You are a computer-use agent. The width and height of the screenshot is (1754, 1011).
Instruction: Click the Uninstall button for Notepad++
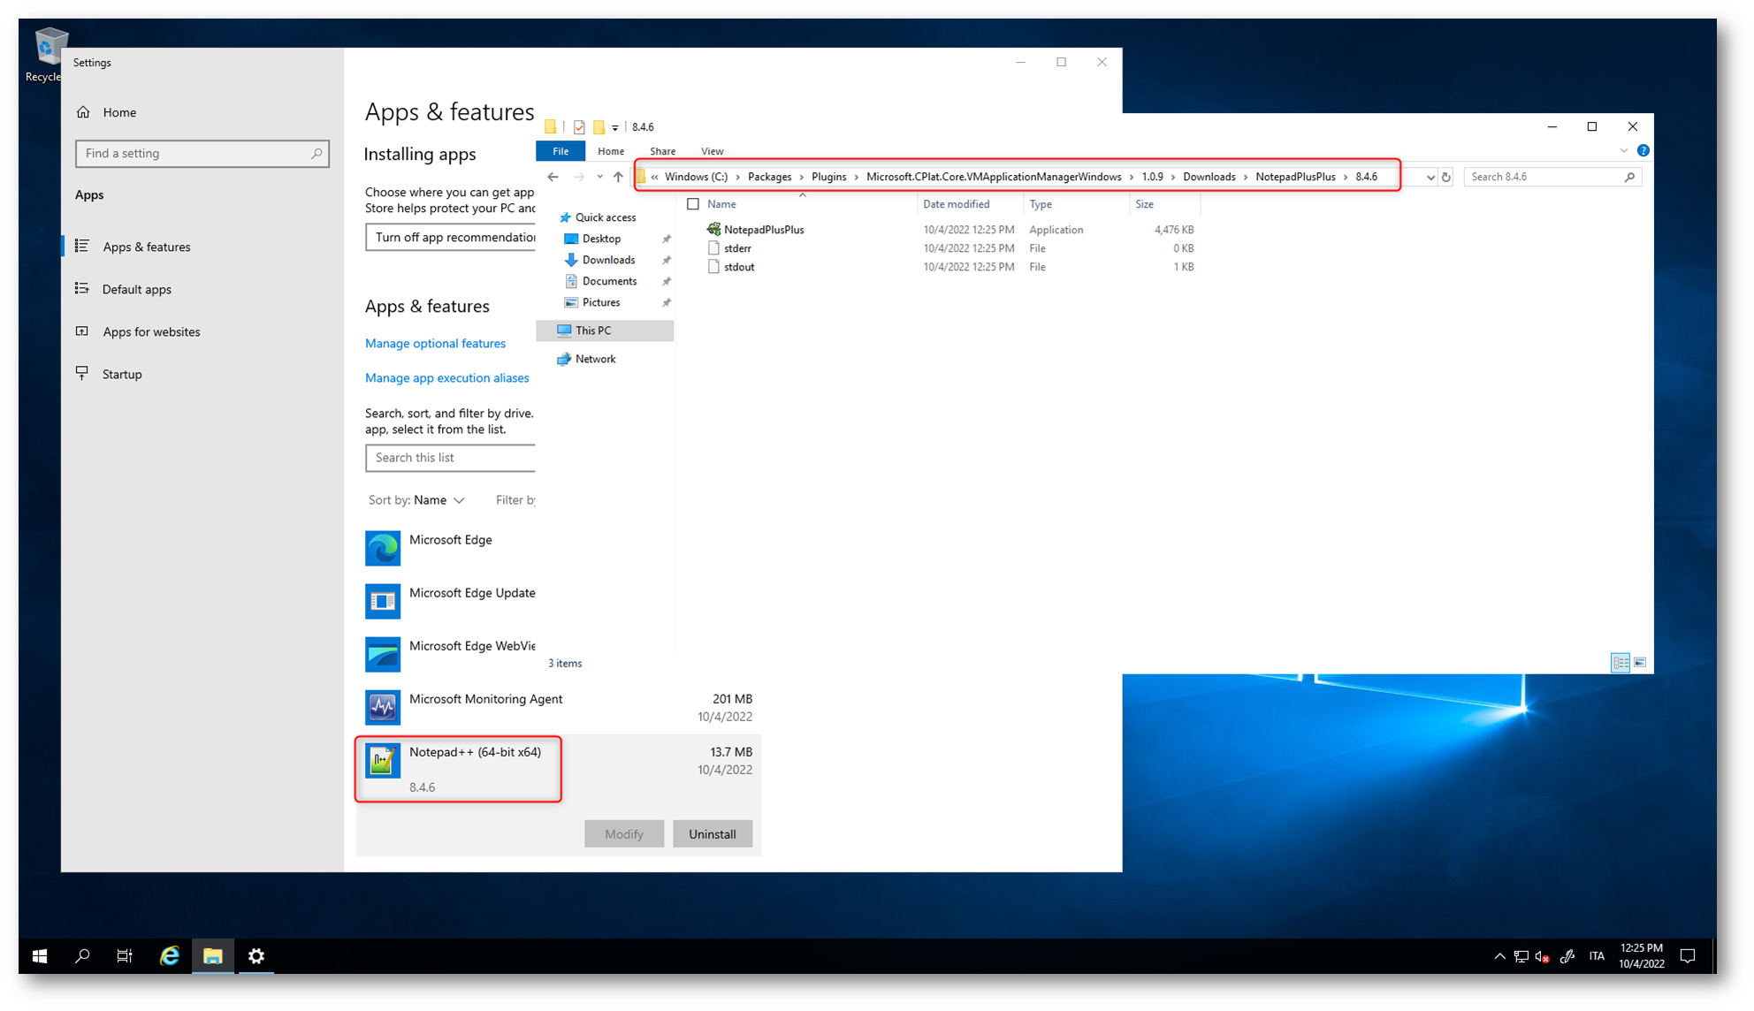click(713, 834)
